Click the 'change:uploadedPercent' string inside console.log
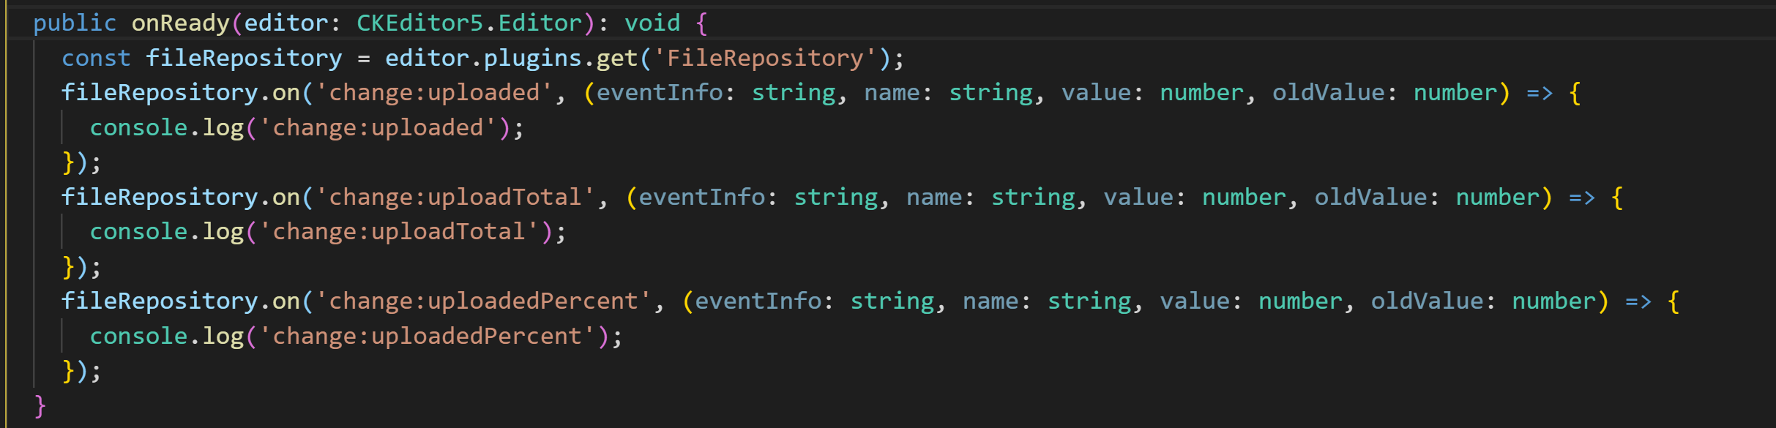This screenshot has height=428, width=1776. point(427,337)
